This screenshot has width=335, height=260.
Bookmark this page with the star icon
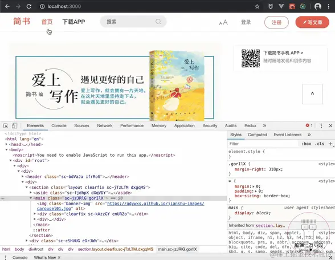click(x=257, y=6)
